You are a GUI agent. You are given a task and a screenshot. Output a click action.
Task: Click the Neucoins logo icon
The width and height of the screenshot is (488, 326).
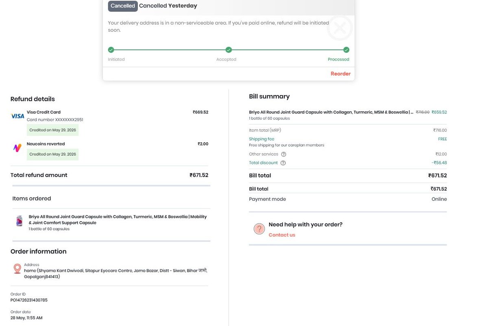(17, 148)
